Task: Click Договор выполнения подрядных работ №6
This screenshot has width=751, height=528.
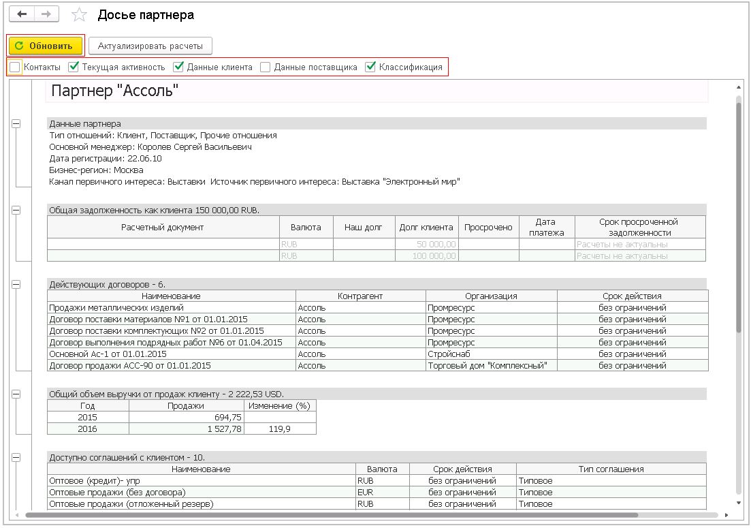Action: (377, 342)
